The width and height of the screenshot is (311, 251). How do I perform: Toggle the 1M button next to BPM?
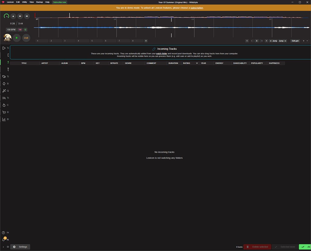(x=19, y=29)
